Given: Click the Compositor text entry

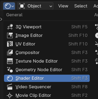Looking at the screenshot, I should (x=28, y=52).
